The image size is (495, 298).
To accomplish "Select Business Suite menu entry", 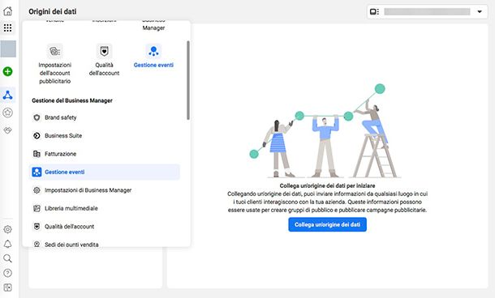I will [104, 136].
